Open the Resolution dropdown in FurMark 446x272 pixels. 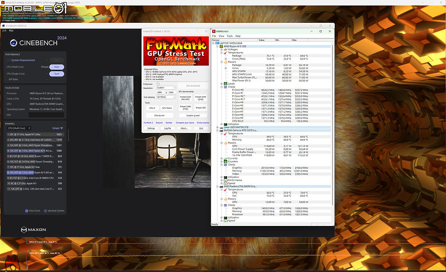coord(166,88)
